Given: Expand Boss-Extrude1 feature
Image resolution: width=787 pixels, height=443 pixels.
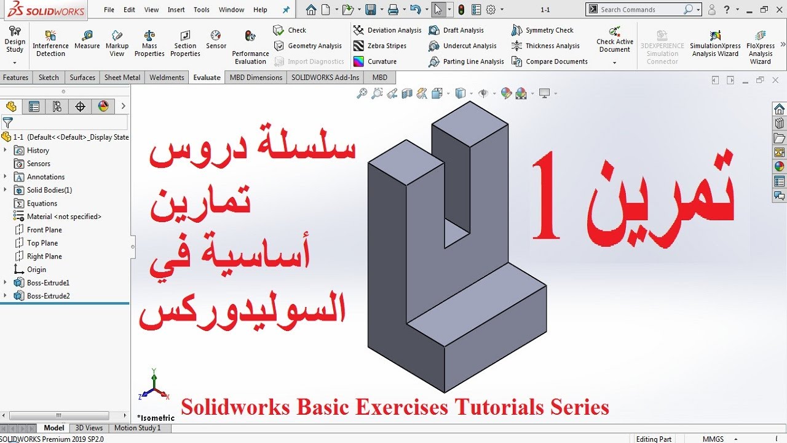Looking at the screenshot, I should click(6, 283).
